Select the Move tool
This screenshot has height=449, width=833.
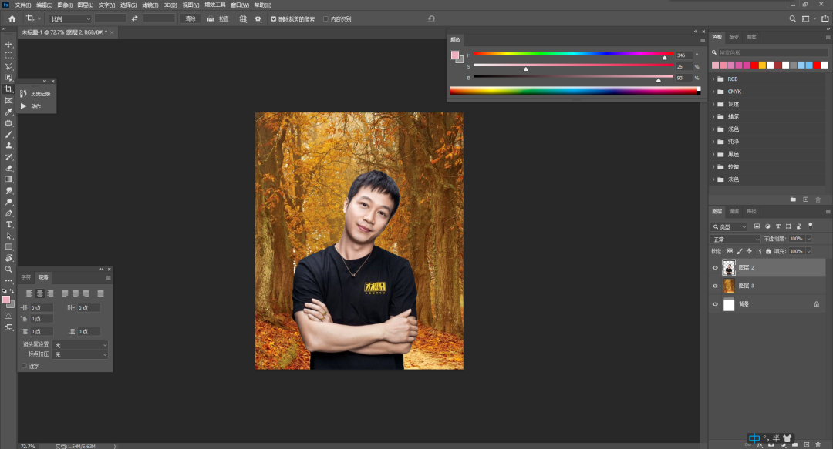pyautogui.click(x=9, y=44)
